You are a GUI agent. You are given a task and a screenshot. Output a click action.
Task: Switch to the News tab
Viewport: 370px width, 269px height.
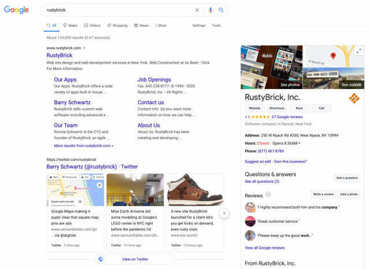tap(141, 25)
